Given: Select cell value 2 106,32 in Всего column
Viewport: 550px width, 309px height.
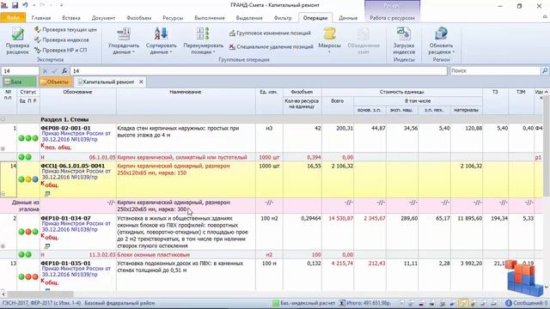Looking at the screenshot, I should click(342, 166).
